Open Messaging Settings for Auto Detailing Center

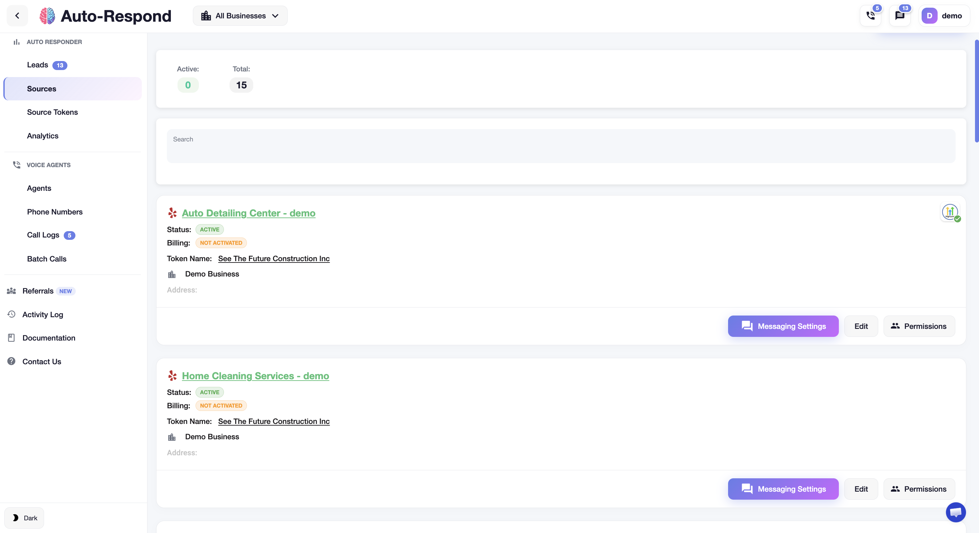point(783,326)
